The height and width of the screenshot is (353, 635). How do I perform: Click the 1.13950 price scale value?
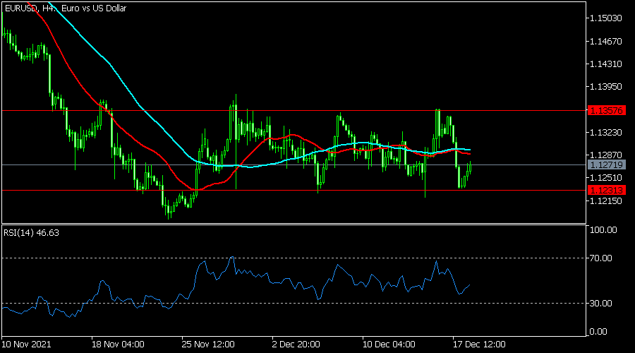click(x=606, y=86)
